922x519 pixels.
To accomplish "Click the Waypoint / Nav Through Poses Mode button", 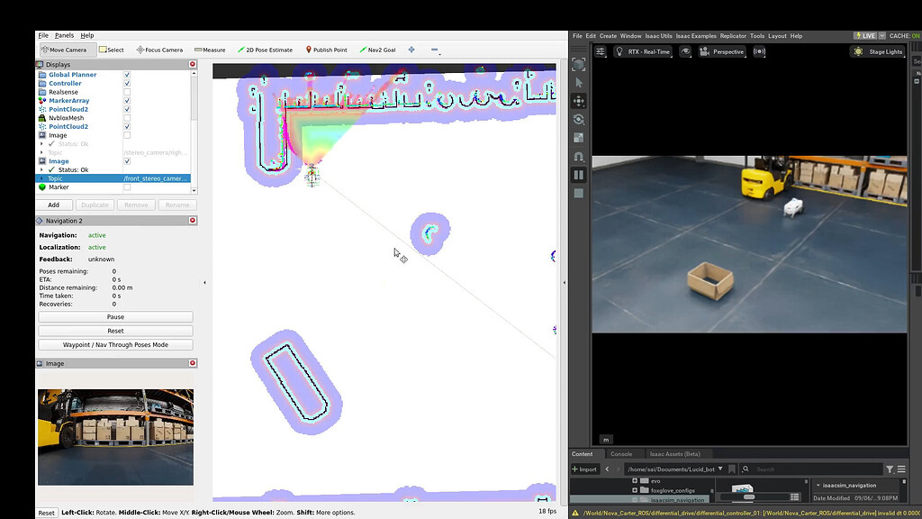I will pyautogui.click(x=115, y=344).
